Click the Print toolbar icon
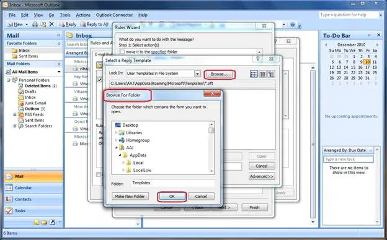This screenshot has width=387, height=240. point(35,24)
